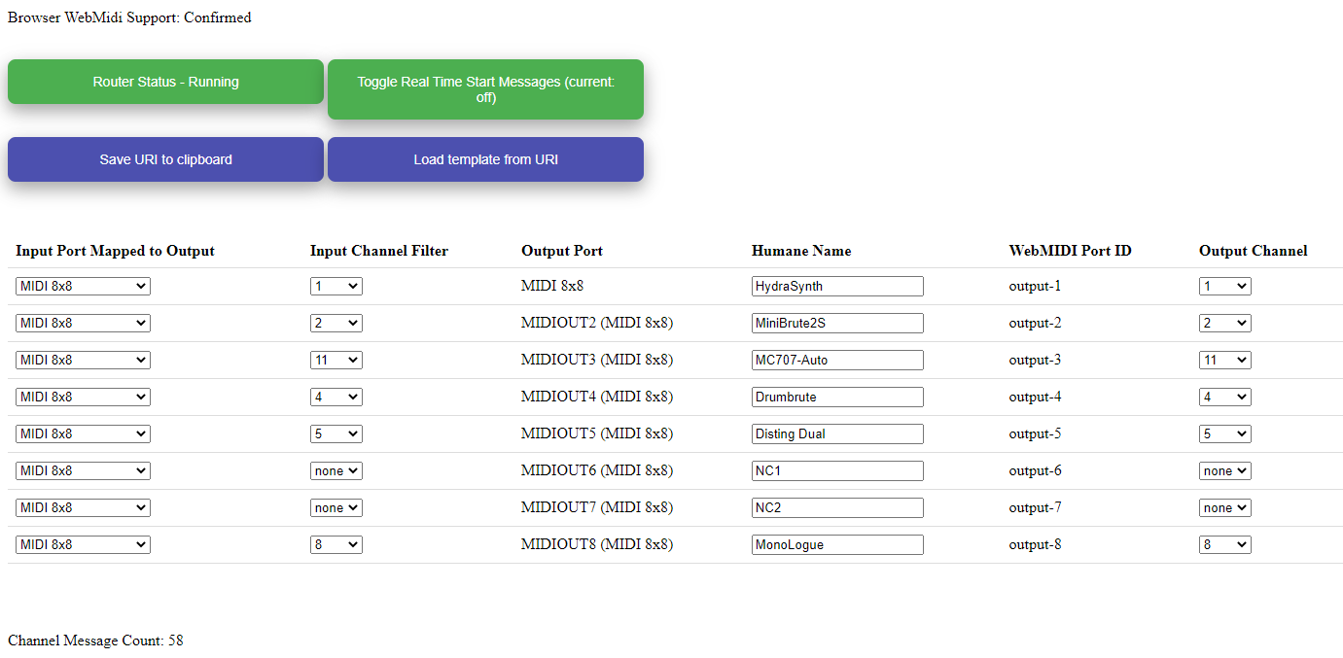Open the output channel dropdown for MiniBrute2S
Image resolution: width=1343 pixels, height=658 pixels.
[1224, 323]
